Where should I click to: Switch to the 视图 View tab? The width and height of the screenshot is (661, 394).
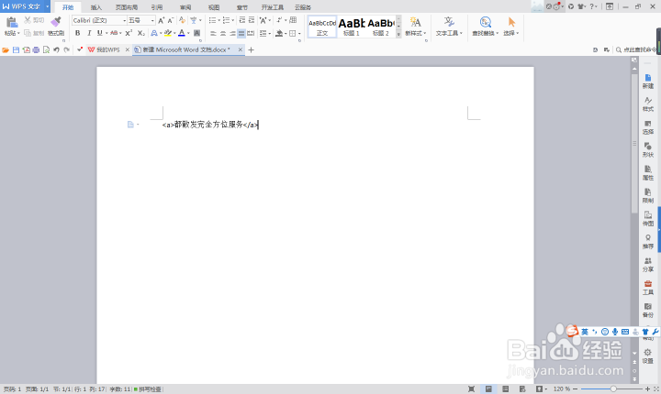214,7
